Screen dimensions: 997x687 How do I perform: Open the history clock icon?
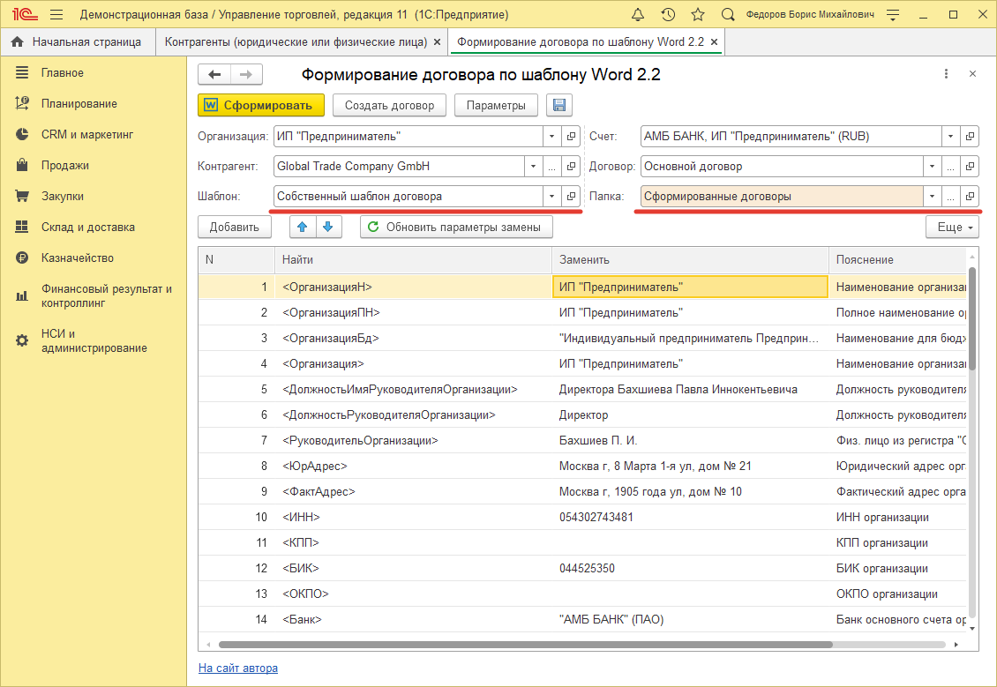(x=668, y=15)
